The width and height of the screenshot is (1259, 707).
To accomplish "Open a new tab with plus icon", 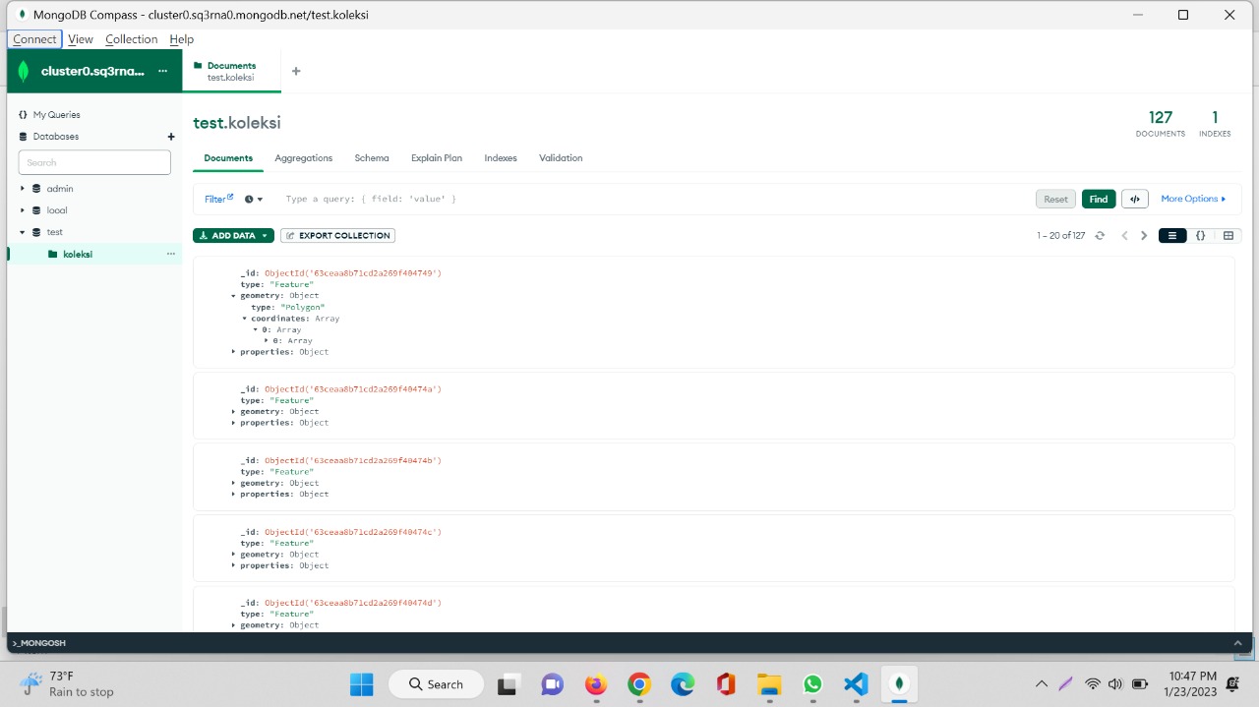I will 296,71.
